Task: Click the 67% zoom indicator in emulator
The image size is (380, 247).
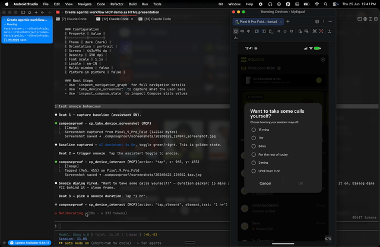Action: (x=328, y=239)
